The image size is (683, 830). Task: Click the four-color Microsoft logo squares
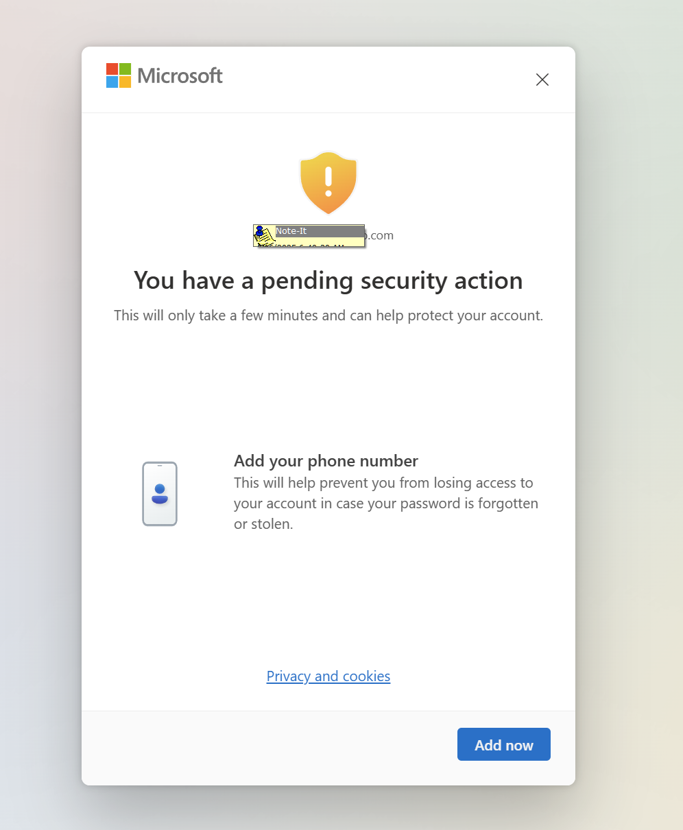[x=119, y=75]
